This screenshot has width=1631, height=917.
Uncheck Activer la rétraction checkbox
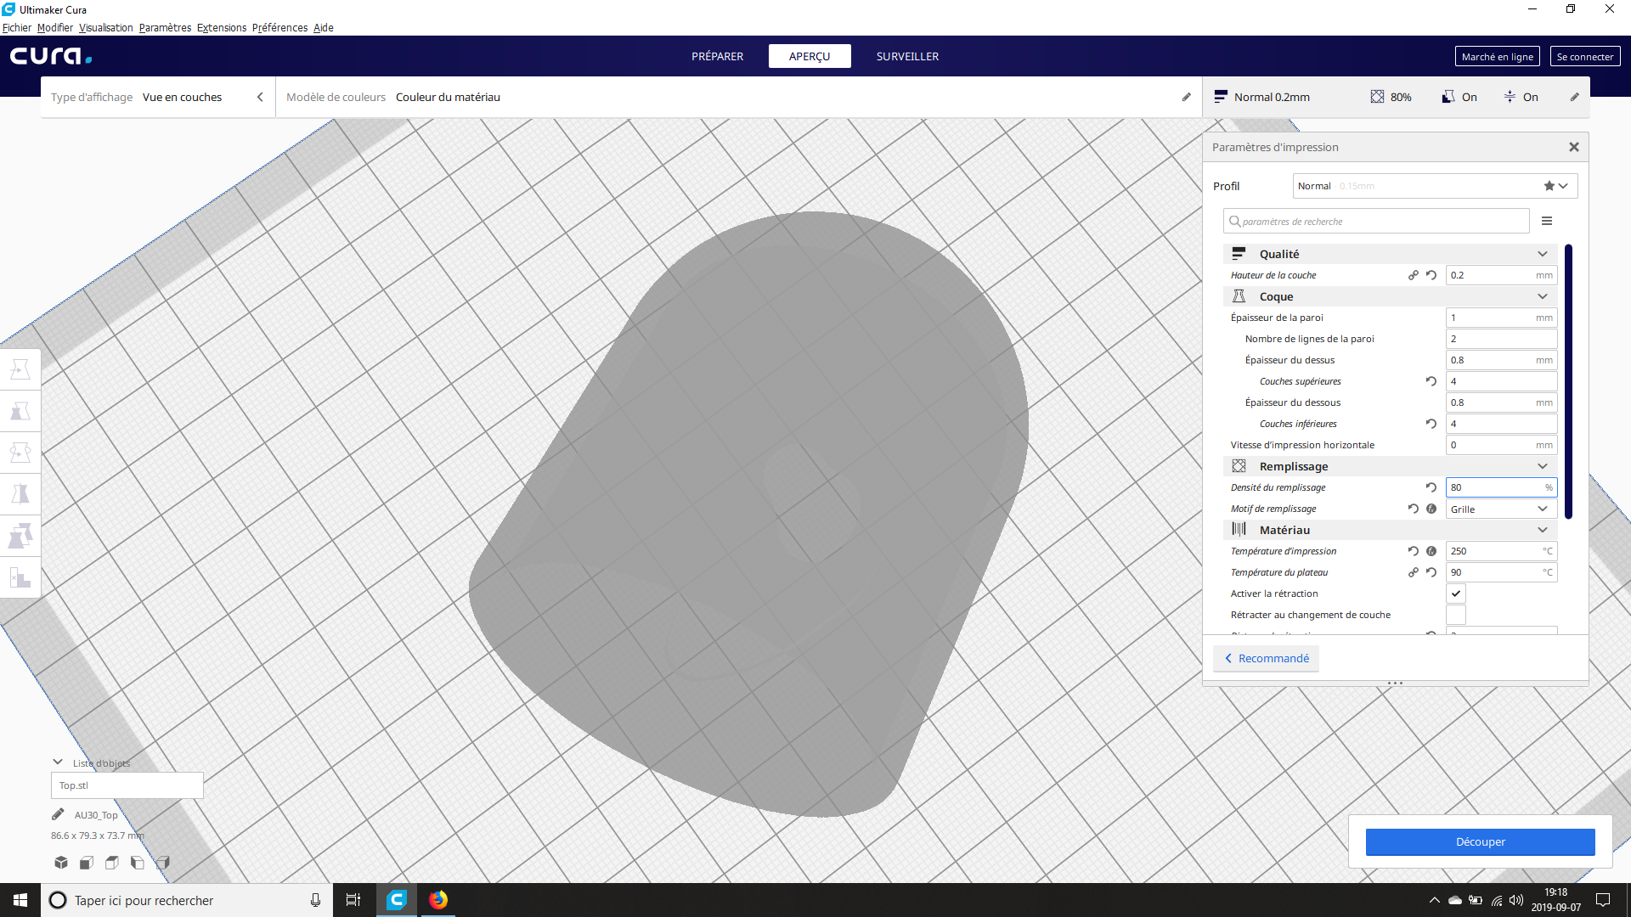click(1456, 594)
